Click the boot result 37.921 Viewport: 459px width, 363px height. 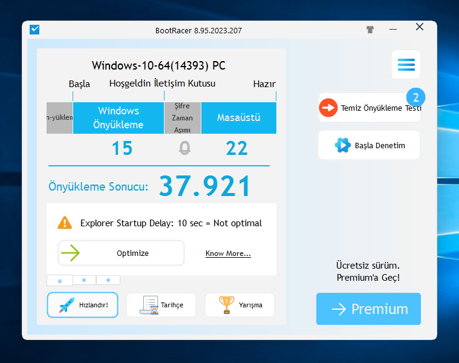click(x=204, y=186)
